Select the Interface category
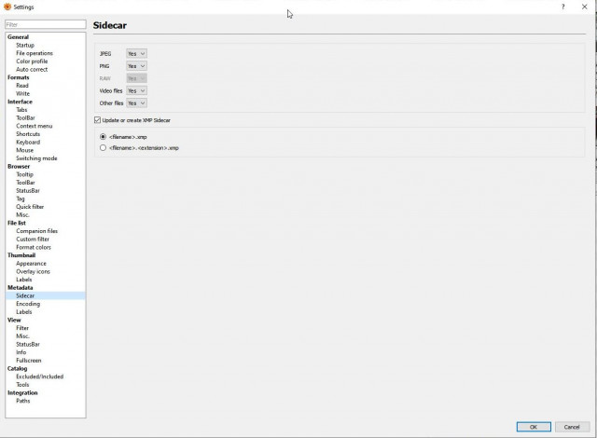The width and height of the screenshot is (597, 438). tap(20, 102)
